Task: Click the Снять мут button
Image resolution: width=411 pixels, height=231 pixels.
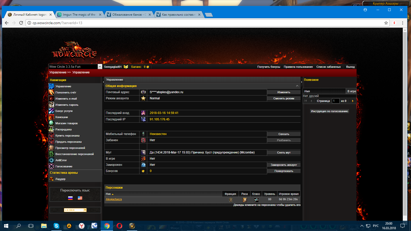Action: point(284,152)
